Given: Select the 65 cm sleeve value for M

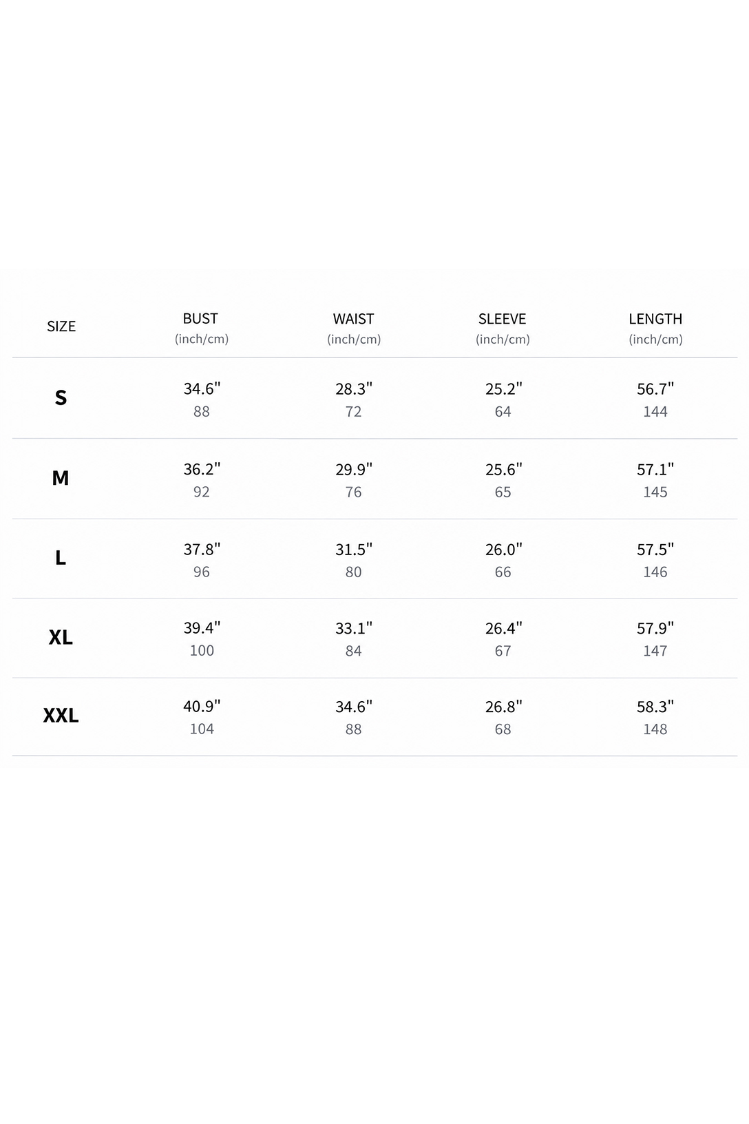Looking at the screenshot, I should (x=503, y=492).
